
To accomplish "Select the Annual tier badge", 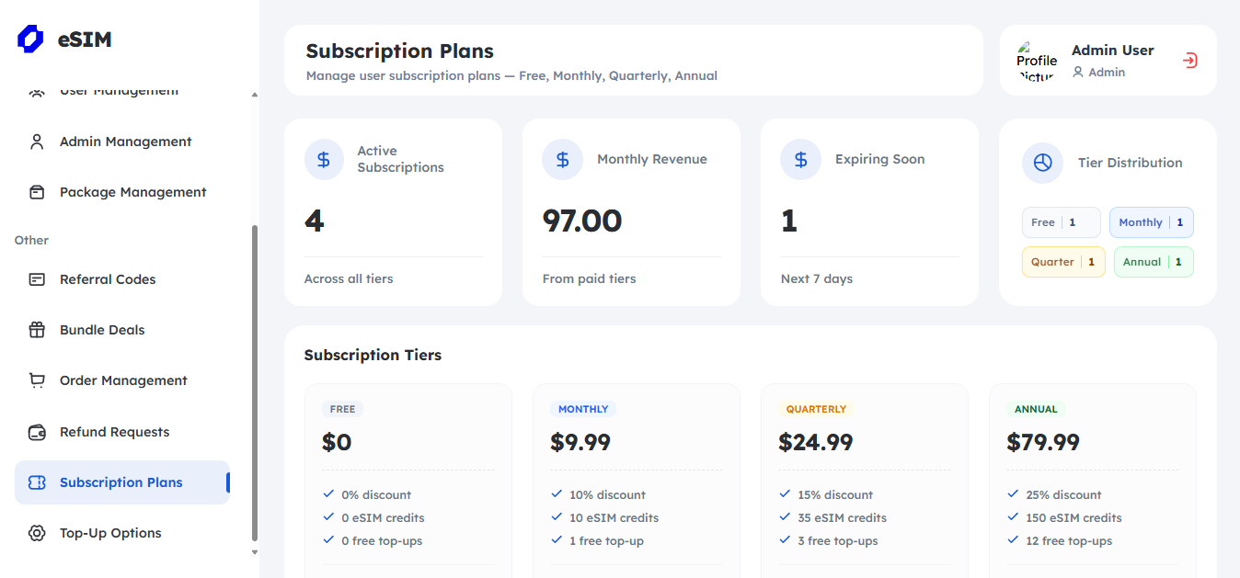I will coord(1153,262).
